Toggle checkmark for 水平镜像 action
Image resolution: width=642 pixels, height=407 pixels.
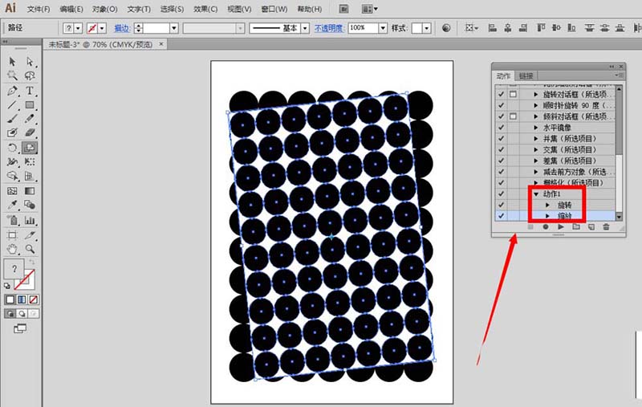coord(502,128)
